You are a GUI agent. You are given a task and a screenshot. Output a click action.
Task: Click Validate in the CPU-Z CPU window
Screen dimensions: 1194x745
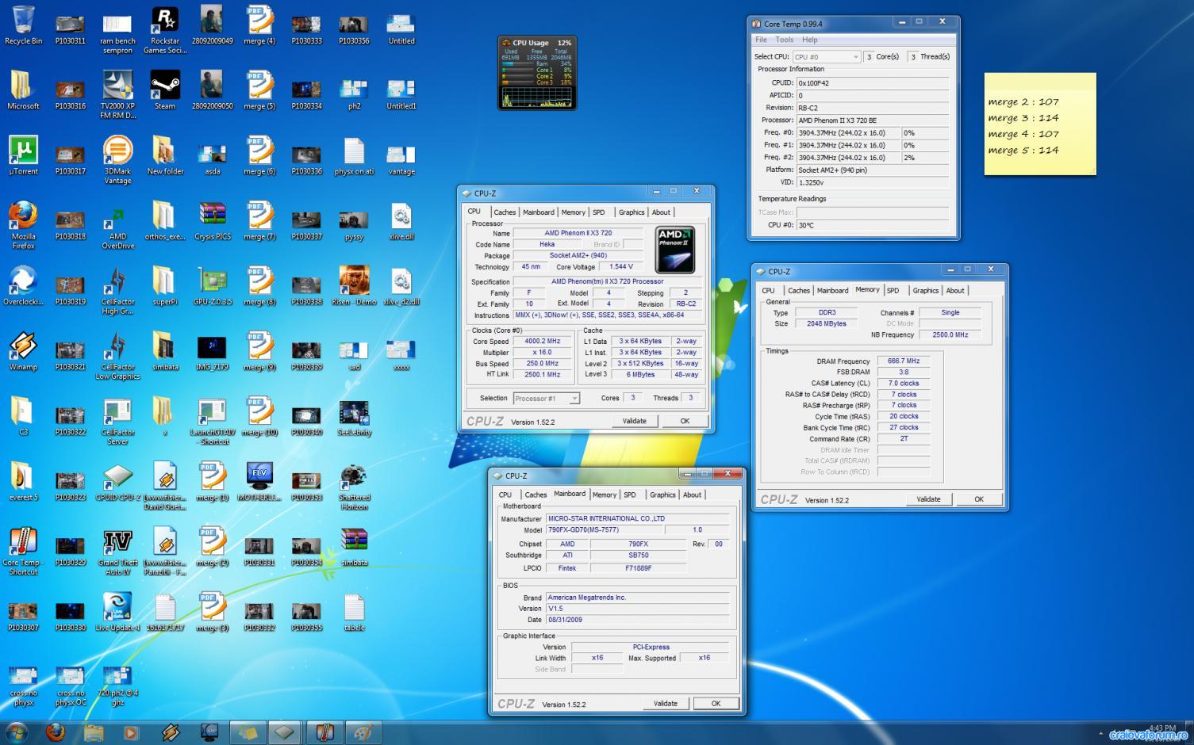[x=634, y=422]
